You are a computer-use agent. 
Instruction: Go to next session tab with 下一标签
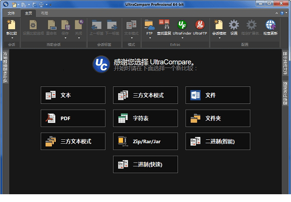(x=112, y=25)
